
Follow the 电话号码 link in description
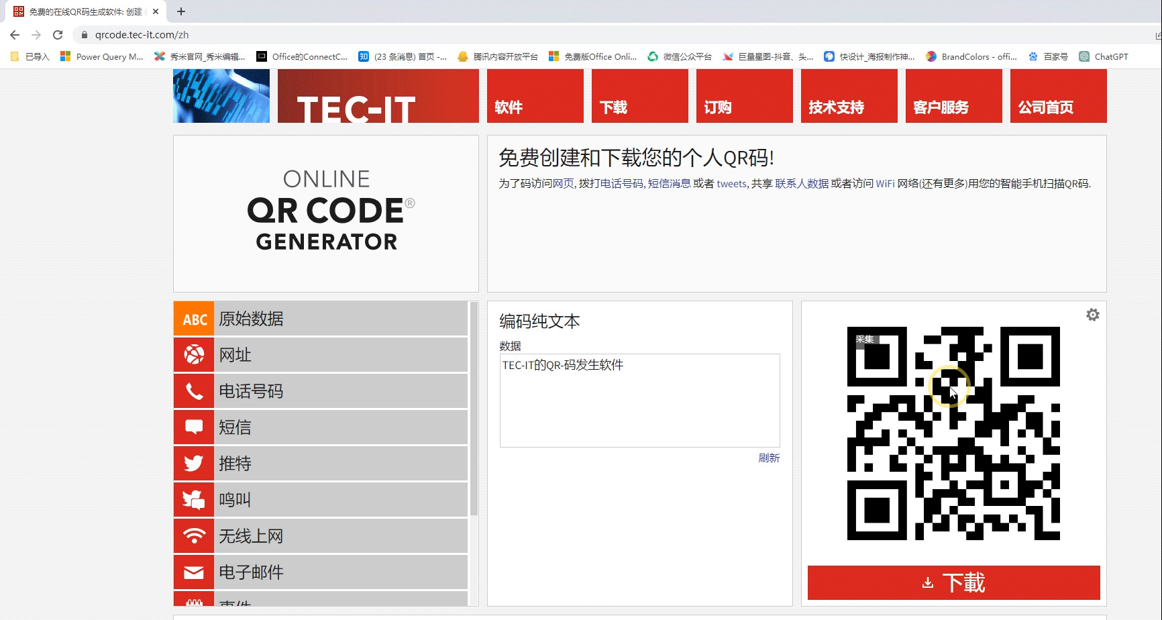(622, 183)
